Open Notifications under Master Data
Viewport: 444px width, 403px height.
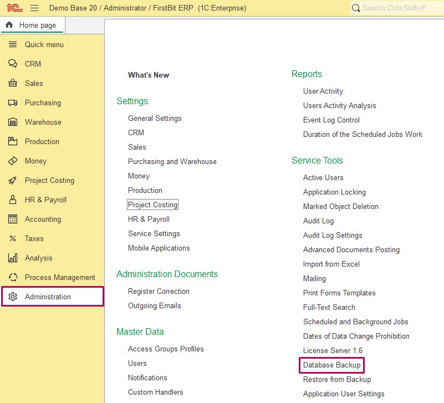[147, 378]
